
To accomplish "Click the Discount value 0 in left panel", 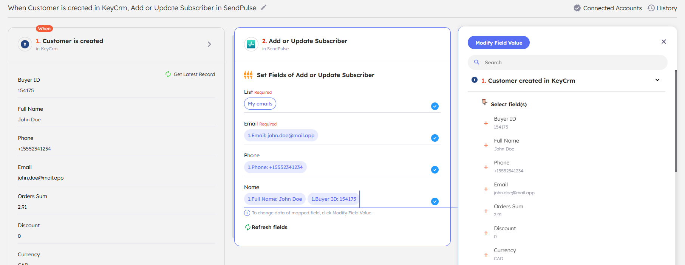I will pos(19,236).
